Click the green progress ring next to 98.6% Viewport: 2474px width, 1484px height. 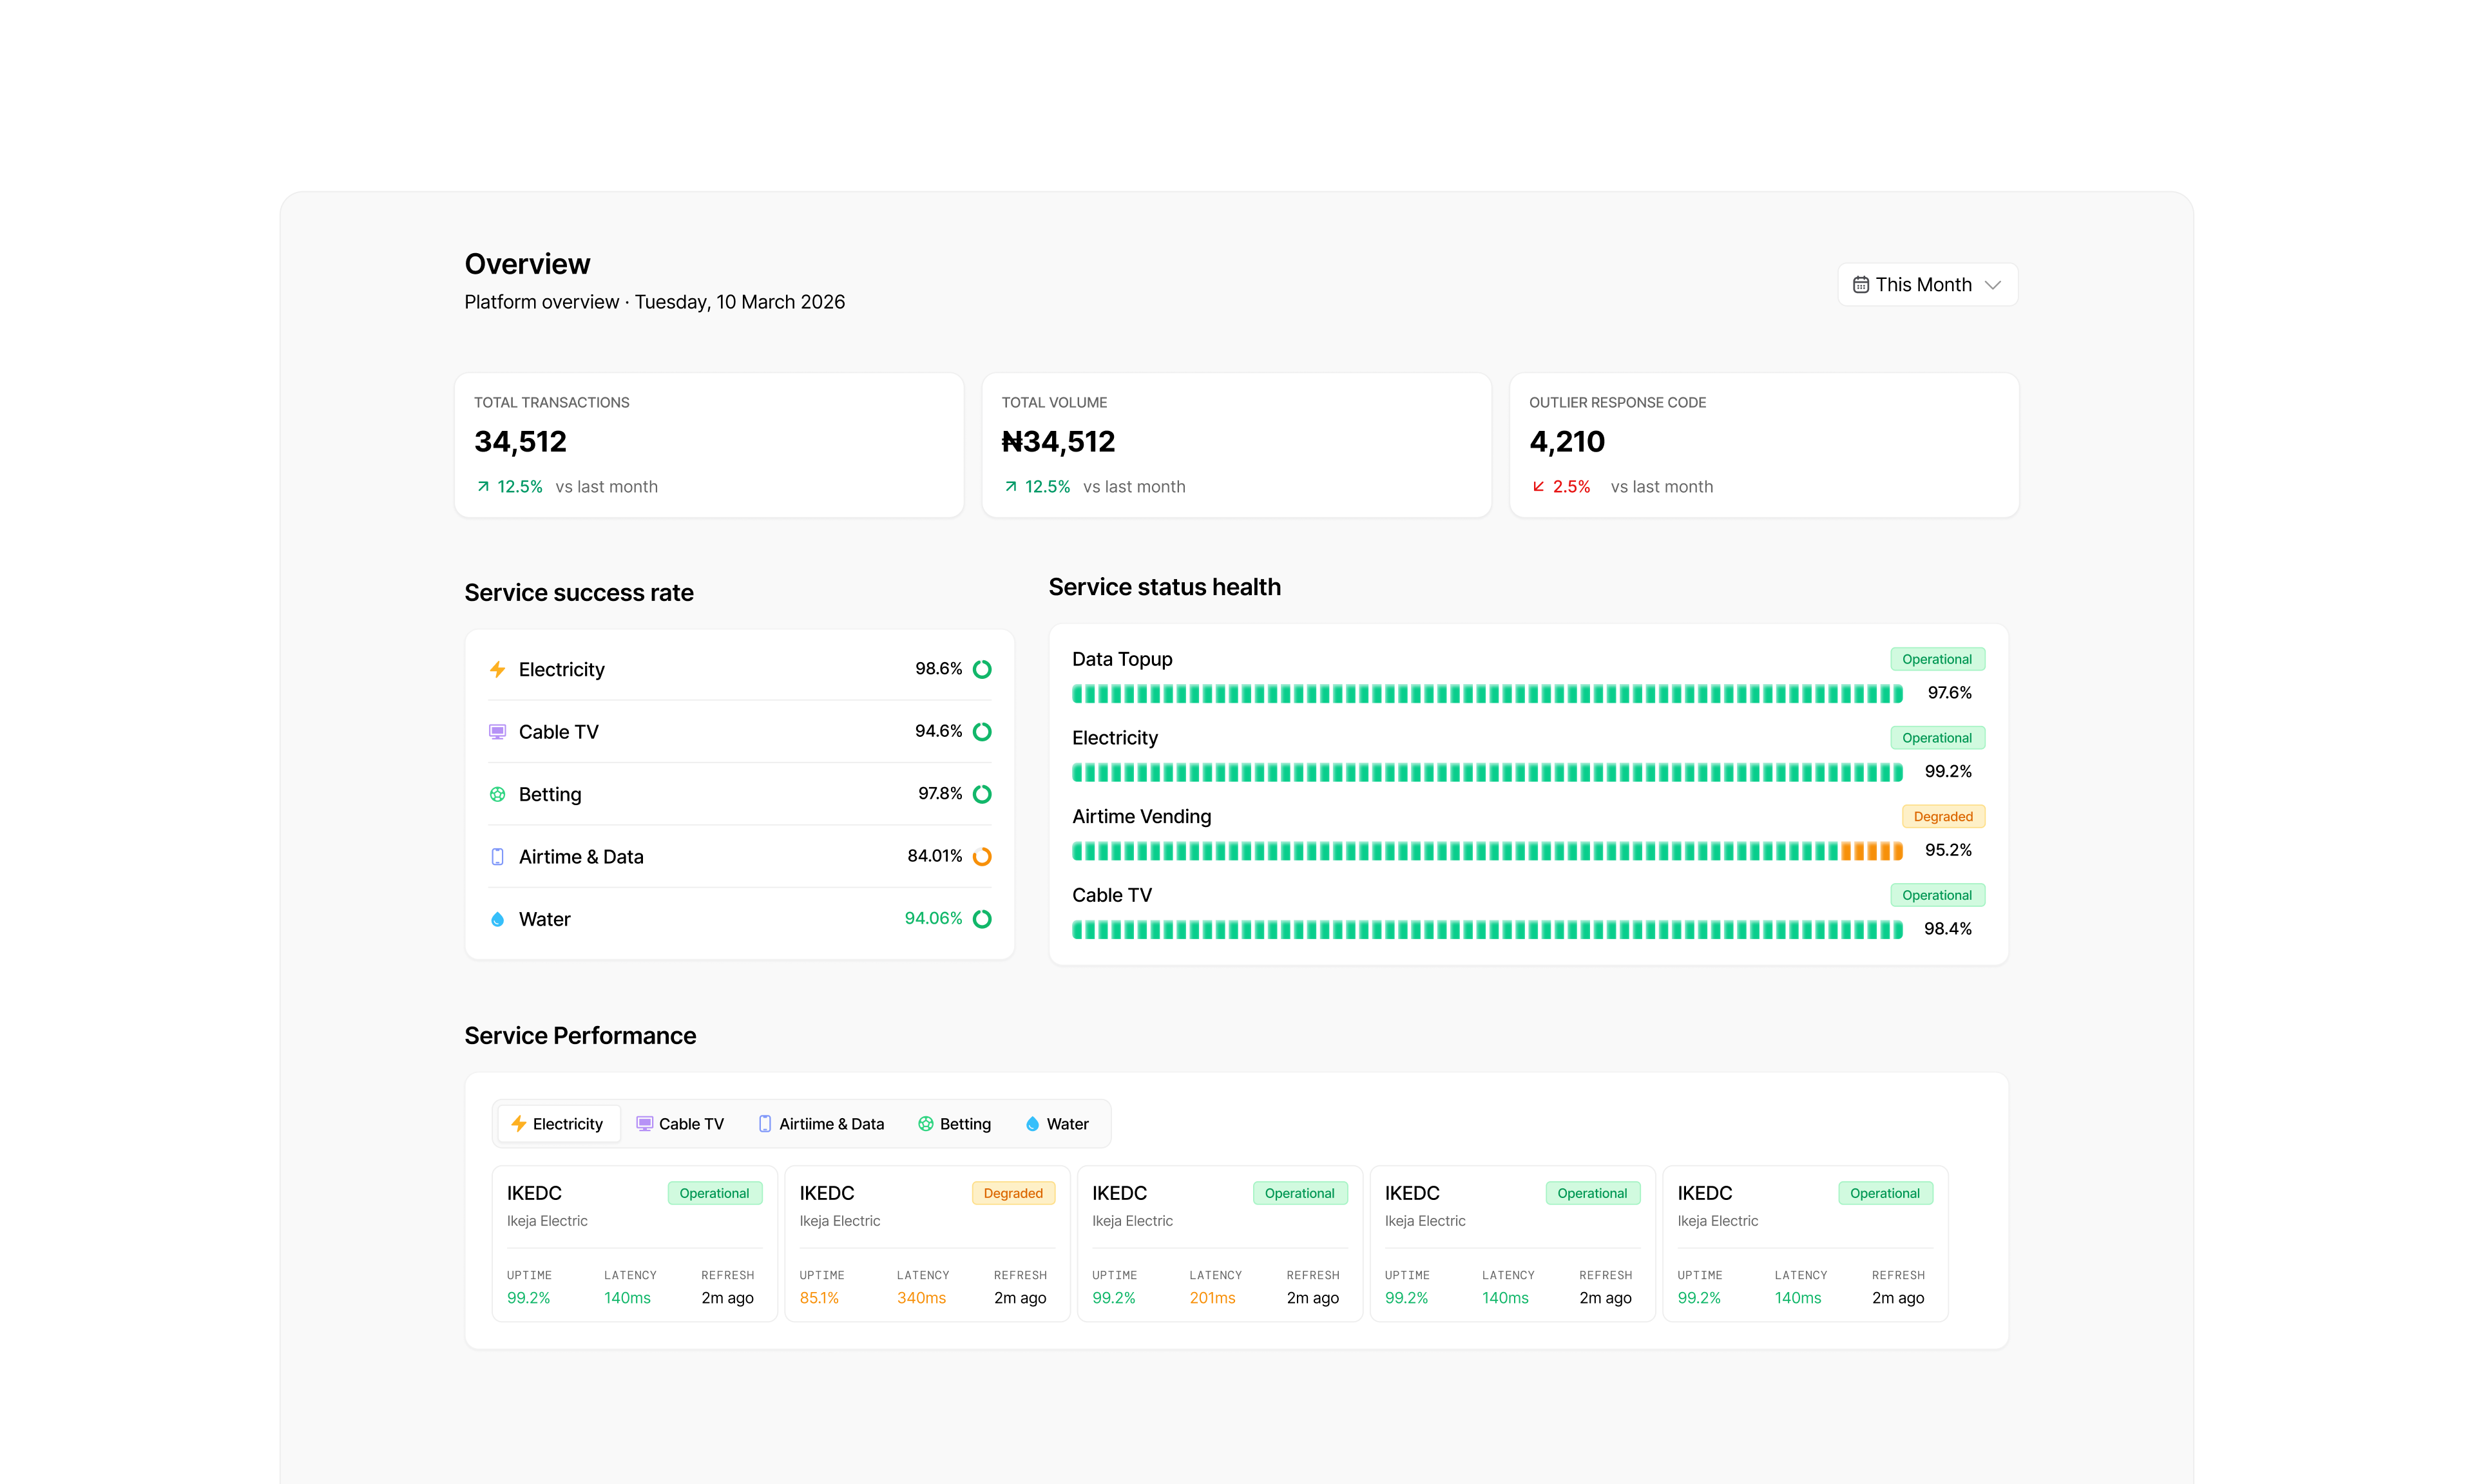tap(982, 669)
